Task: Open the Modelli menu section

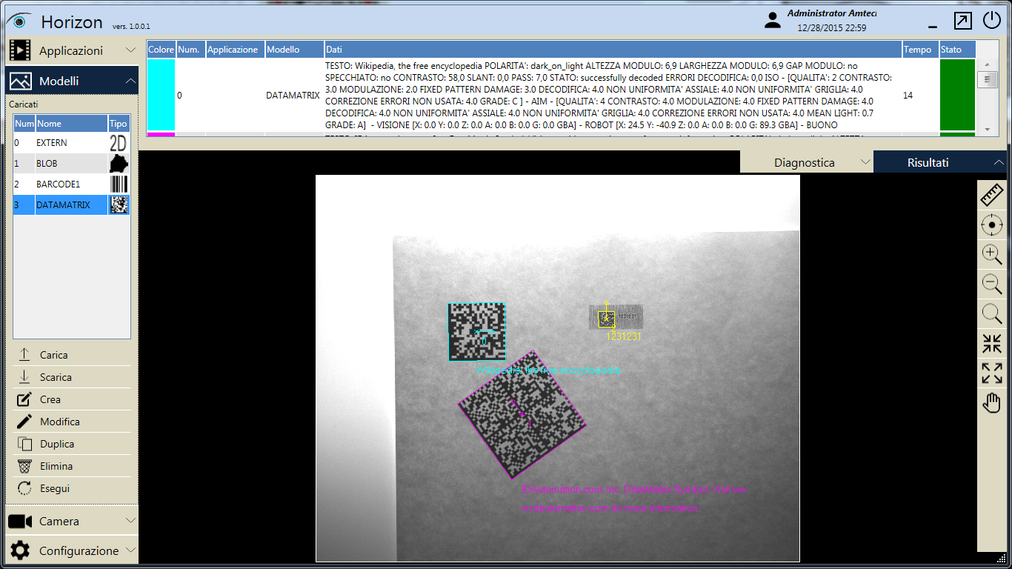Action: pos(71,81)
